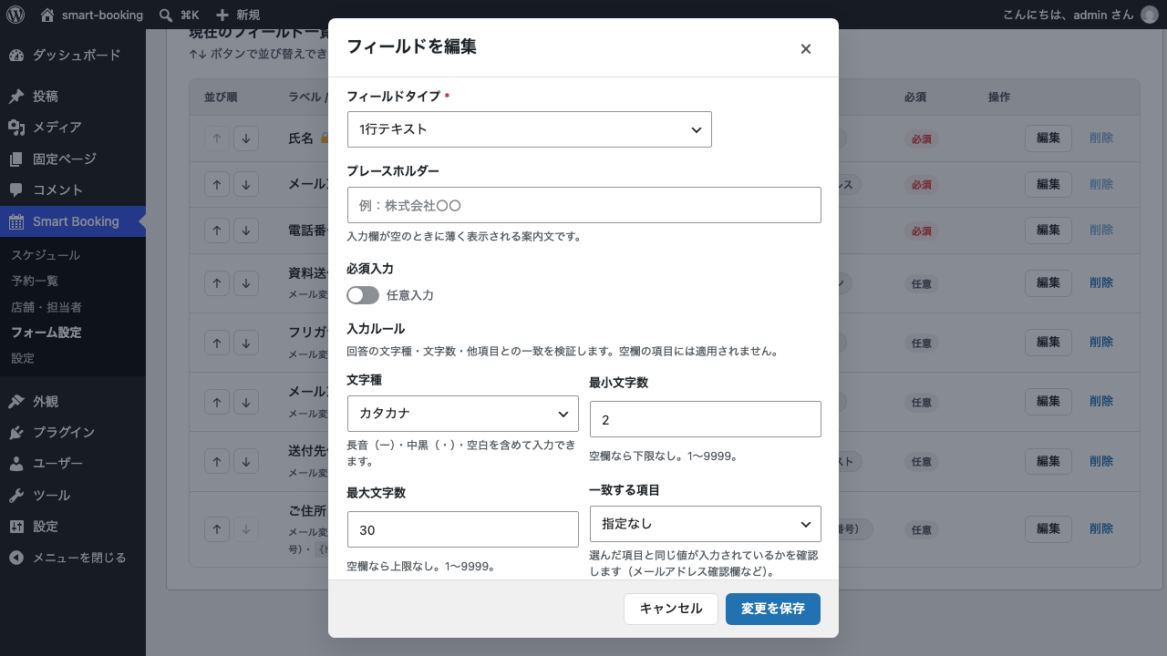This screenshot has width=1167, height=656.
Task: Click 削除 link in last row
Action: click(x=1101, y=528)
